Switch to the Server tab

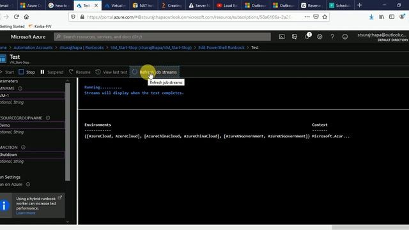200,5
